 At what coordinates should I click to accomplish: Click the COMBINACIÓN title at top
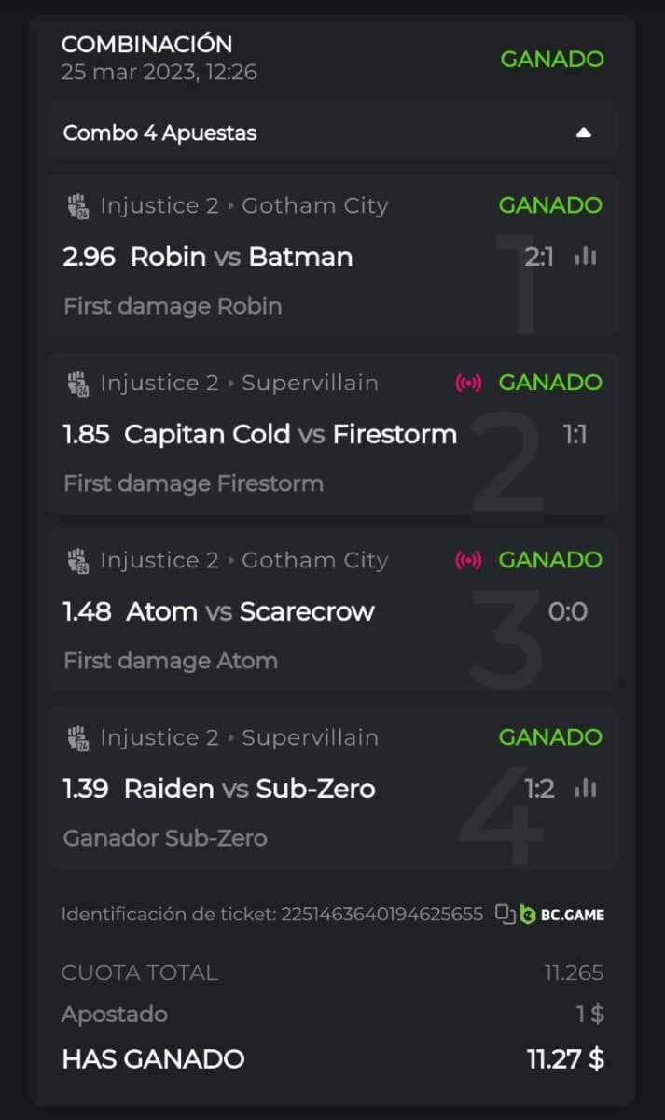pos(146,44)
